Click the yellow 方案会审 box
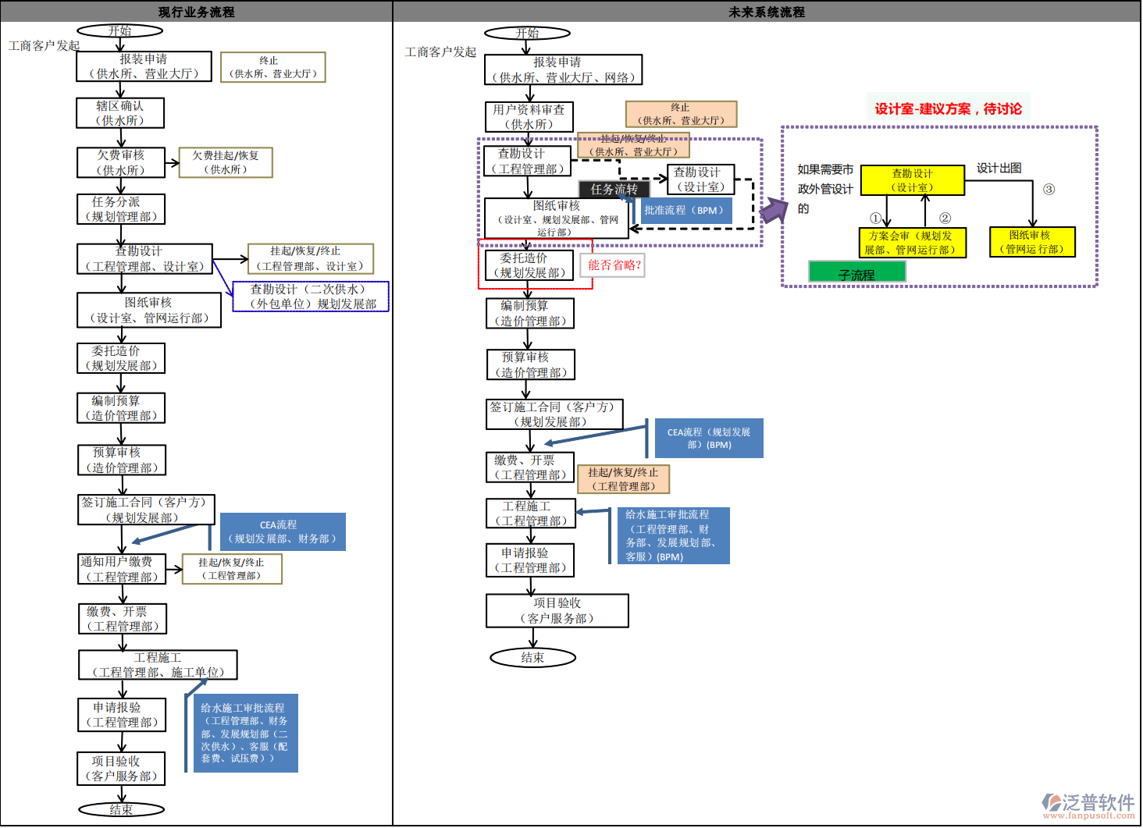Image resolution: width=1143 pixels, height=828 pixels. click(911, 243)
